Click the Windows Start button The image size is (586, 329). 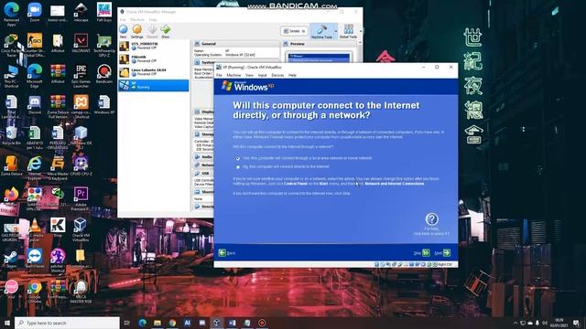[x=7, y=323]
